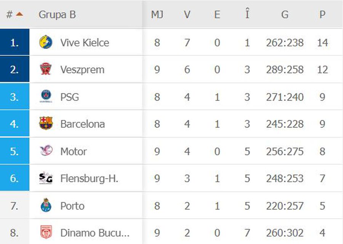The height and width of the screenshot is (244, 343).
Task: Sort table by the MJ column header
Action: tap(157, 14)
